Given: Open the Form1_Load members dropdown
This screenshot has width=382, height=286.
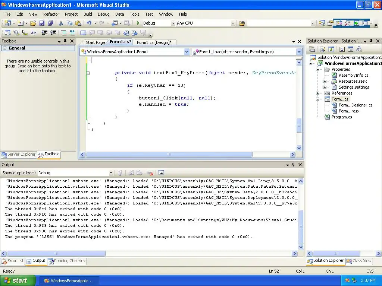Looking at the screenshot, I should pyautogui.click(x=299, y=51).
